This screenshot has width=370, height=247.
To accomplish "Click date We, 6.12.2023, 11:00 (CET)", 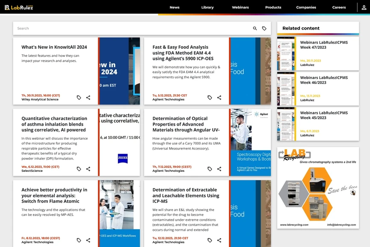I will tap(40, 167).
